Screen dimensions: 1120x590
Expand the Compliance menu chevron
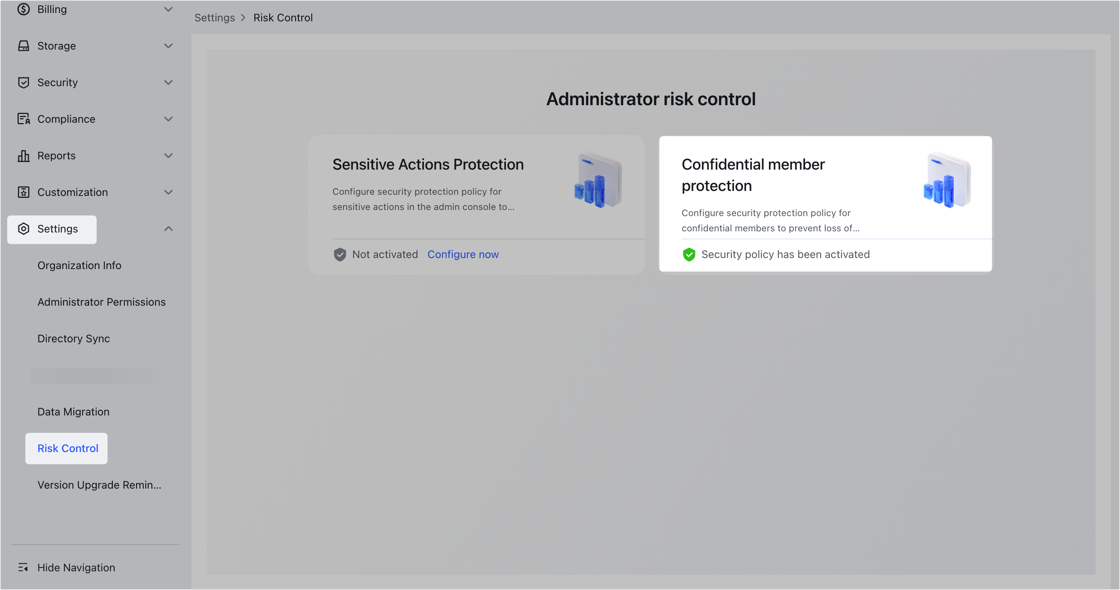[x=168, y=119]
